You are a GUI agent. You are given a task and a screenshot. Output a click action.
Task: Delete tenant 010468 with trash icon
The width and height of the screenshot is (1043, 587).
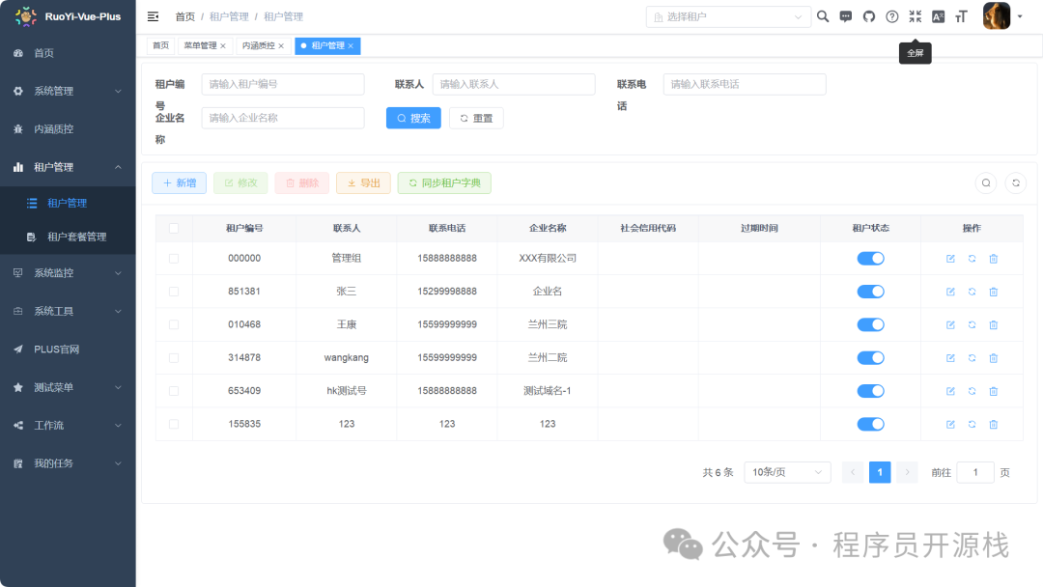tap(993, 325)
